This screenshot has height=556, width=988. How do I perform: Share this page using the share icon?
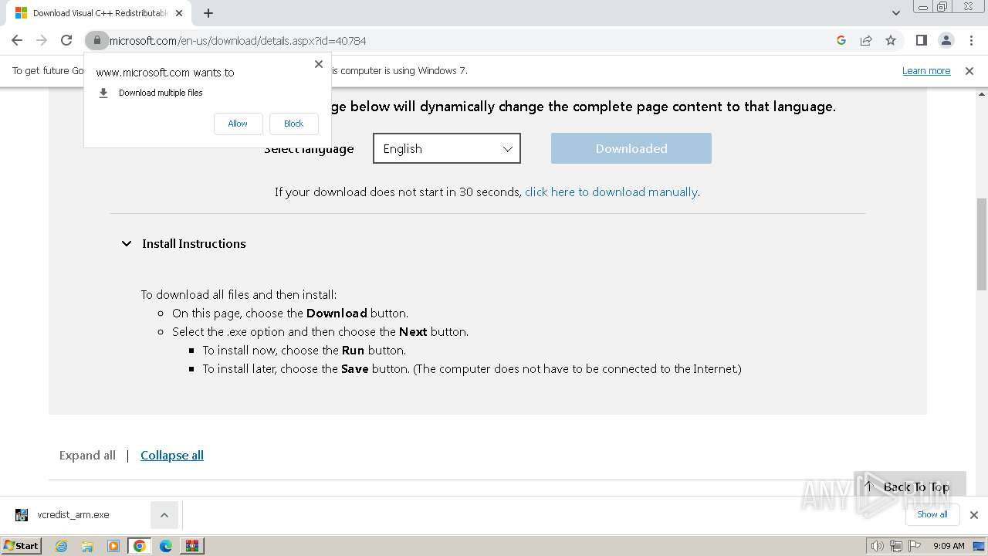[x=866, y=40]
